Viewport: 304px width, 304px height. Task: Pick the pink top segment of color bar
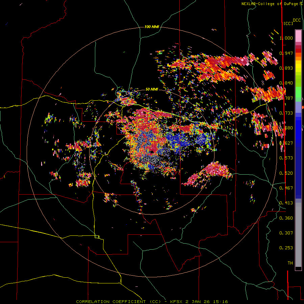pos(298,36)
